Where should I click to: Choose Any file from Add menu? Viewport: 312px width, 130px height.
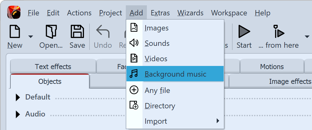coord(157,90)
